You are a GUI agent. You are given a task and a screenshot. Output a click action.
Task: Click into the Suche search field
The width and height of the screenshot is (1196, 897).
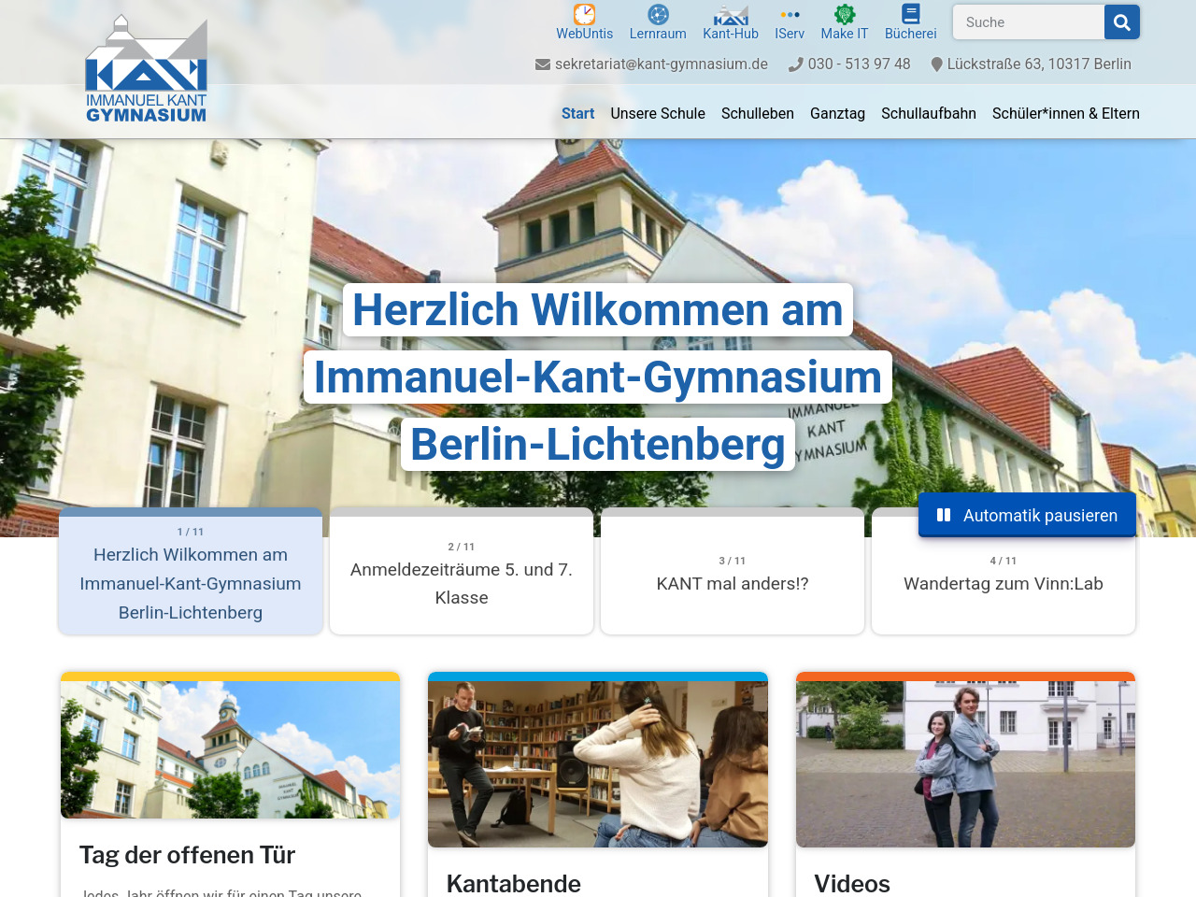(x=1028, y=22)
